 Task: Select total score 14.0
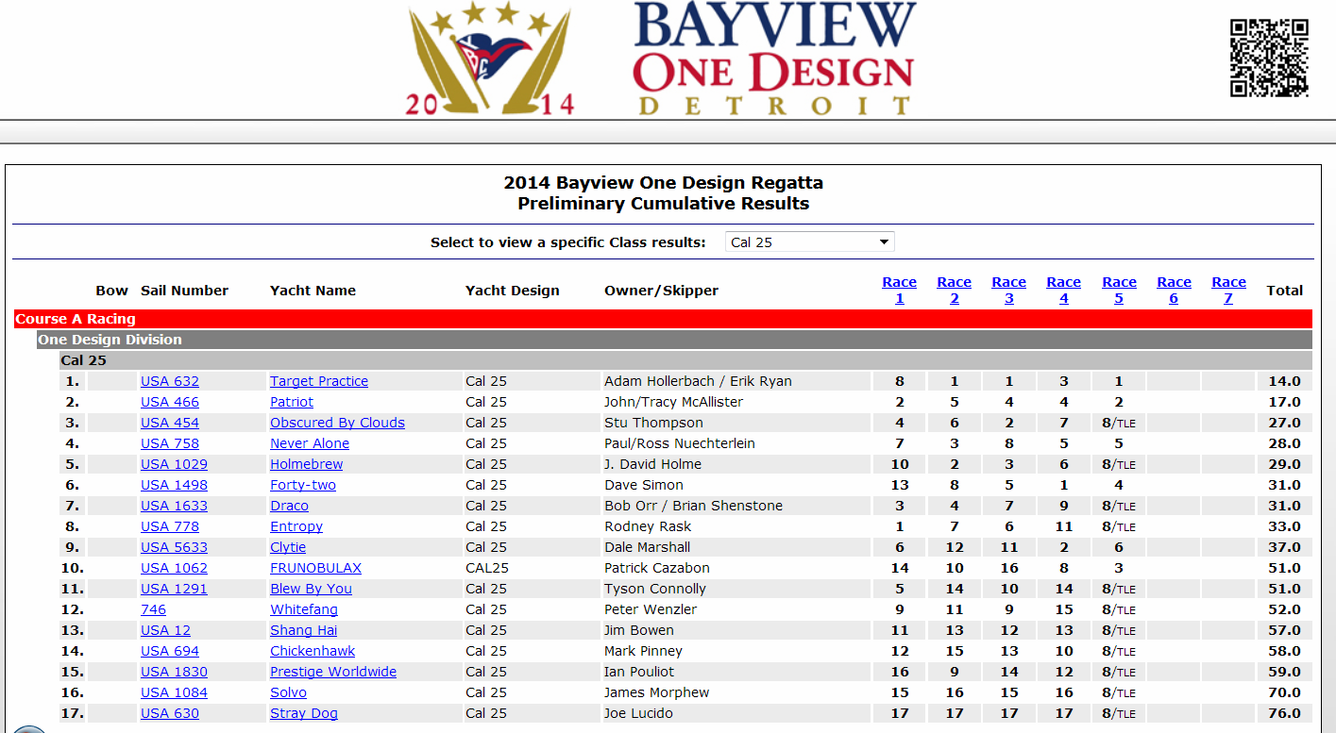(1285, 381)
